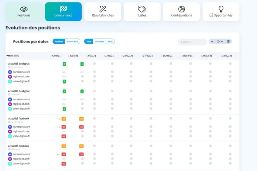Click the 3/03/21 column header
This screenshot has width=257, height=171.
pos(74,56)
